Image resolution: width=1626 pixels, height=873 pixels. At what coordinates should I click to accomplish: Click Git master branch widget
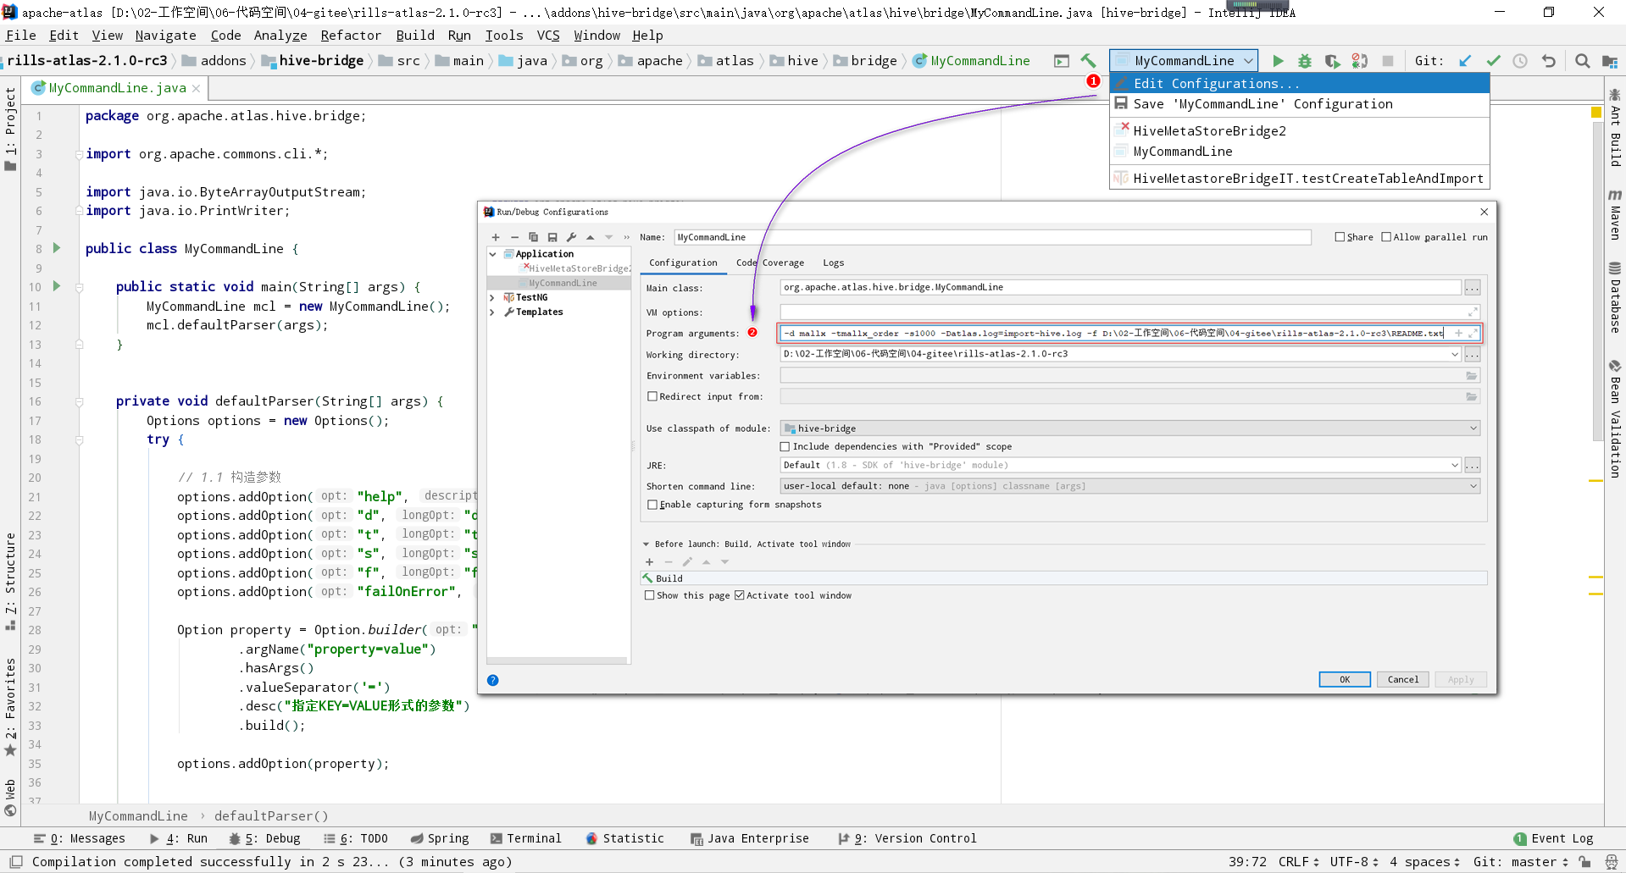[1520, 862]
